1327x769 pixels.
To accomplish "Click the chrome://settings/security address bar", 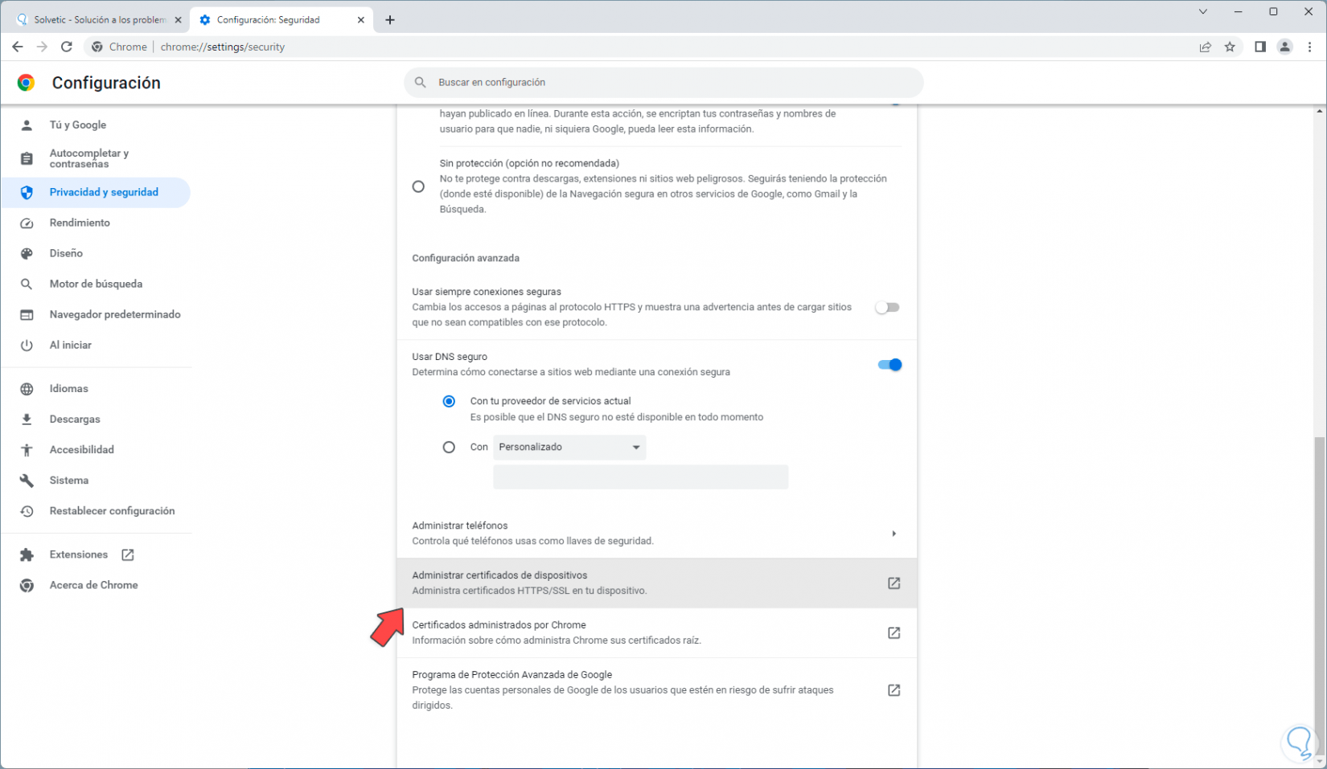I will (x=222, y=47).
